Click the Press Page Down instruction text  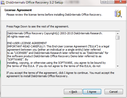[38, 26]
